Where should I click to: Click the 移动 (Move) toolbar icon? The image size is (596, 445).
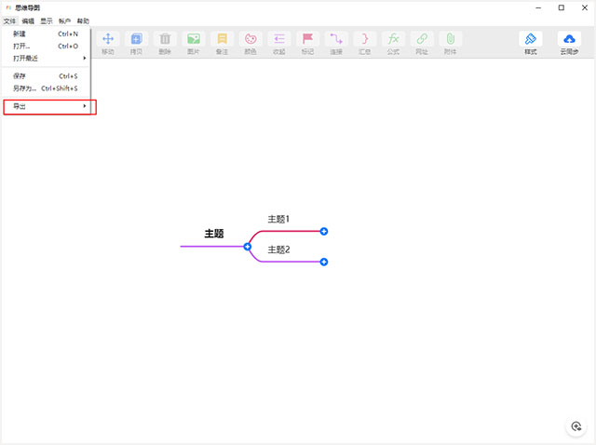(108, 40)
